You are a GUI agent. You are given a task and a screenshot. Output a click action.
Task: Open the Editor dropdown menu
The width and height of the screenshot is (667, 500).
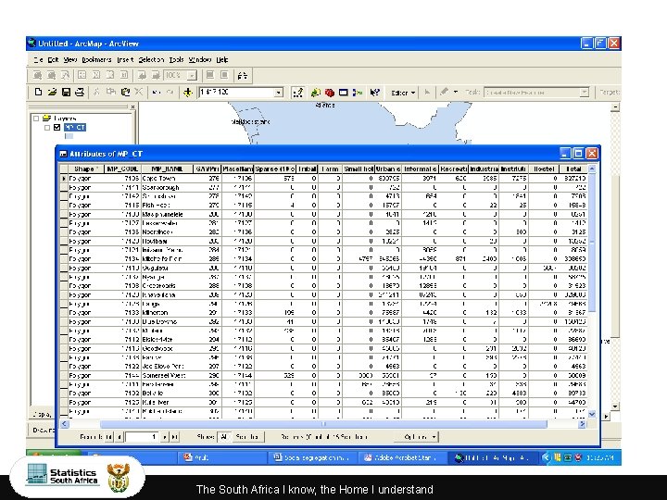click(x=402, y=93)
